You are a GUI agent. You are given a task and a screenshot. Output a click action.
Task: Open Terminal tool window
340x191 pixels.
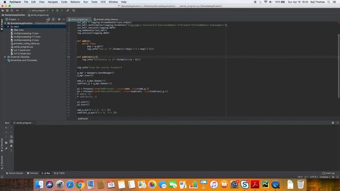pyautogui.click(x=32, y=173)
